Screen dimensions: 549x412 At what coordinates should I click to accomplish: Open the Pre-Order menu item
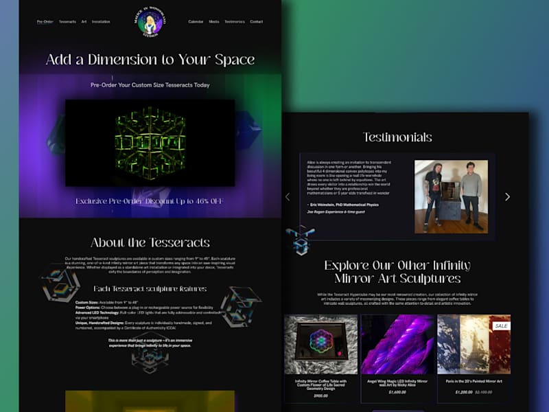point(45,22)
